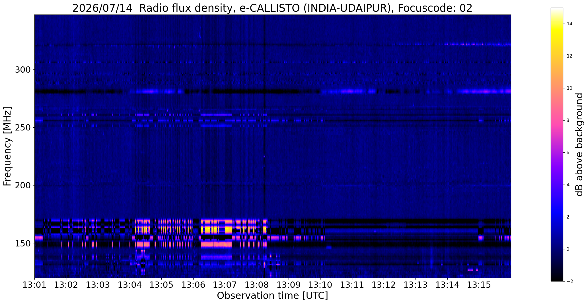The height and width of the screenshot is (304, 588).
Task: Click the 13:15 time axis label
Action: [x=479, y=285]
